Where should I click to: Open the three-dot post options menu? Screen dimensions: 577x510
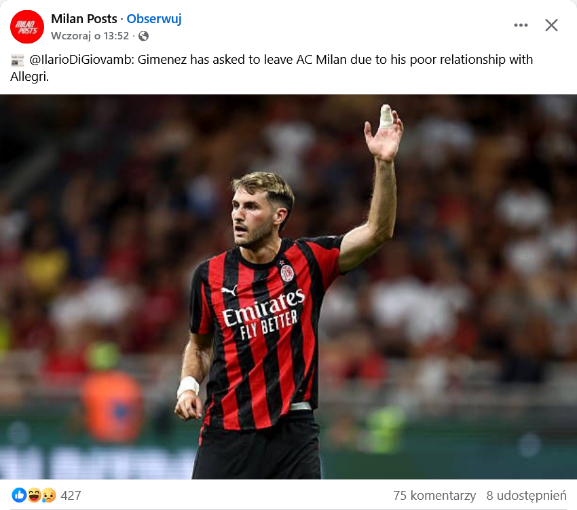coord(521,25)
